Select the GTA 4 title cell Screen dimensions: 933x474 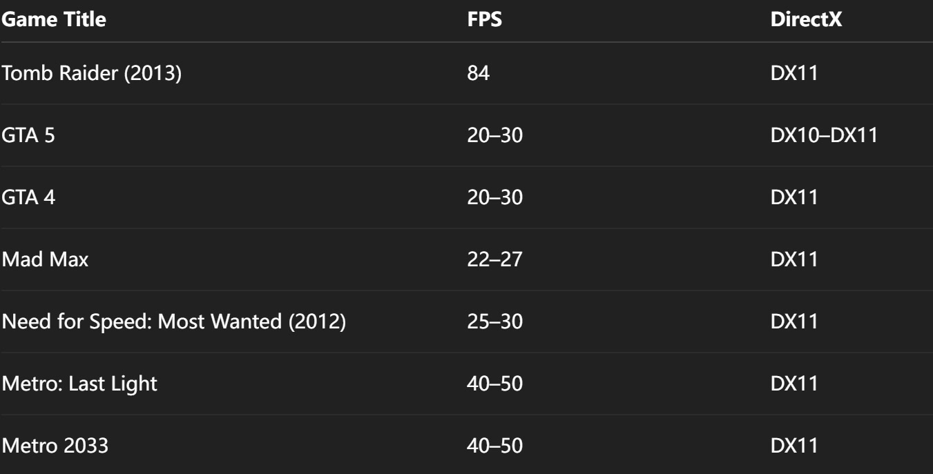[28, 197]
